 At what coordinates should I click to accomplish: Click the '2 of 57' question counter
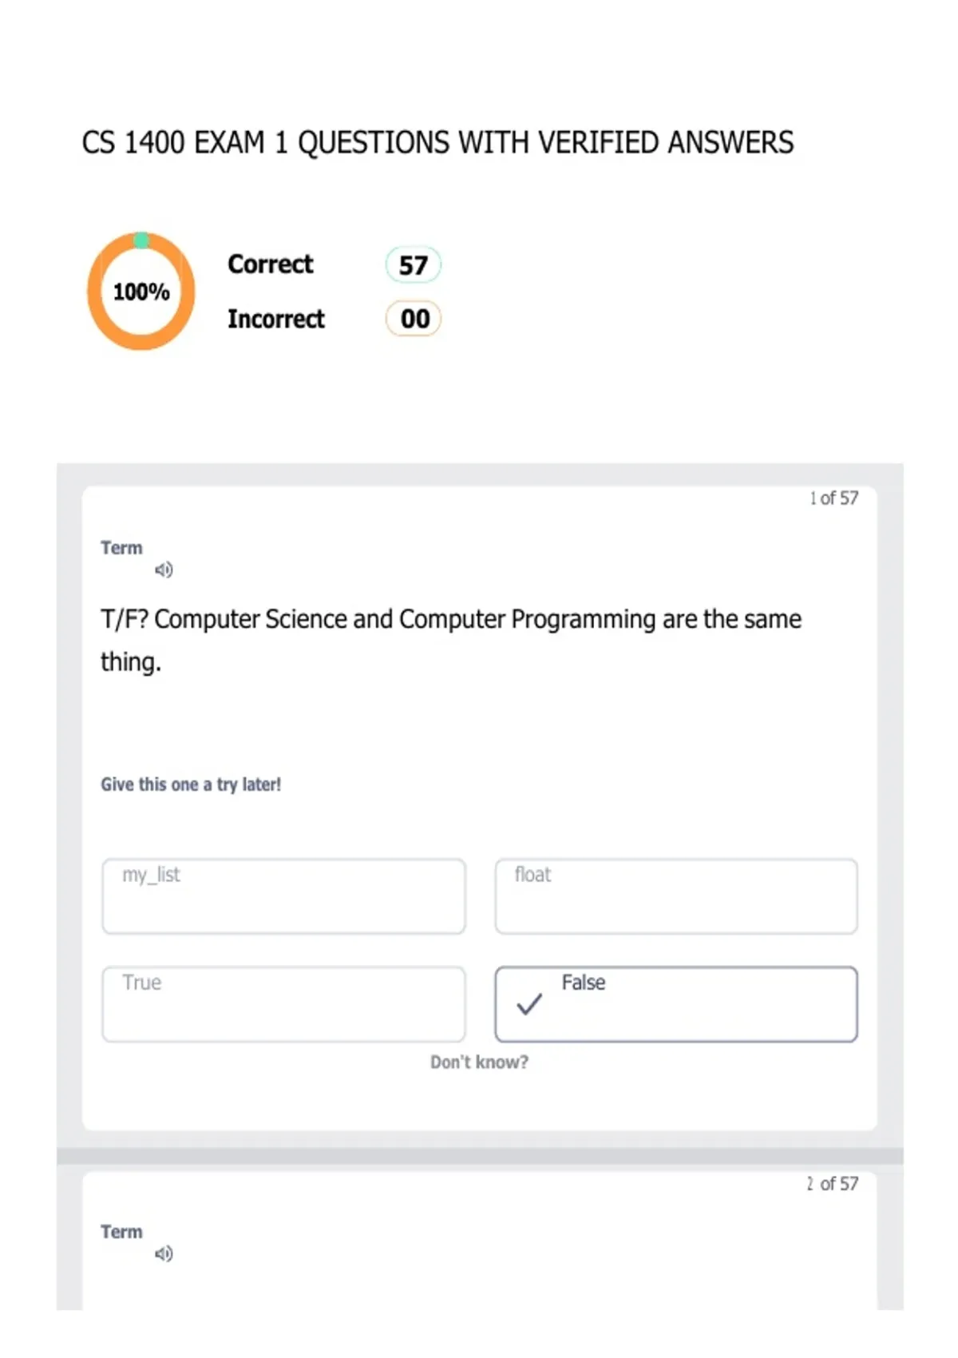tap(833, 1184)
